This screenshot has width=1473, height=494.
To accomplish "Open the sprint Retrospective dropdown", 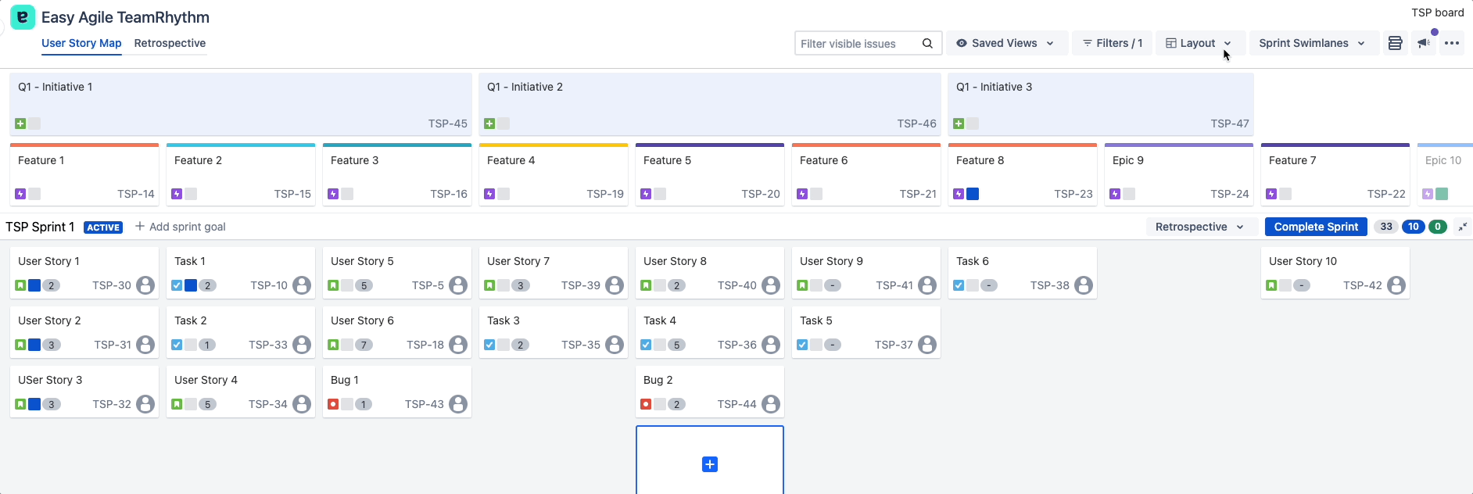I will (1199, 227).
